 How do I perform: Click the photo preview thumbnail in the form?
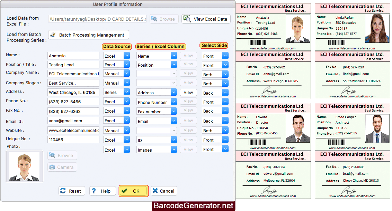pyautogui.click(x=25, y=166)
